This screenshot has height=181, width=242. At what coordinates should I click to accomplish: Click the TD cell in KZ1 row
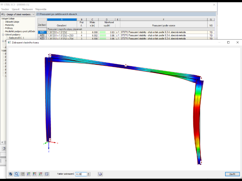(x=211, y=32)
